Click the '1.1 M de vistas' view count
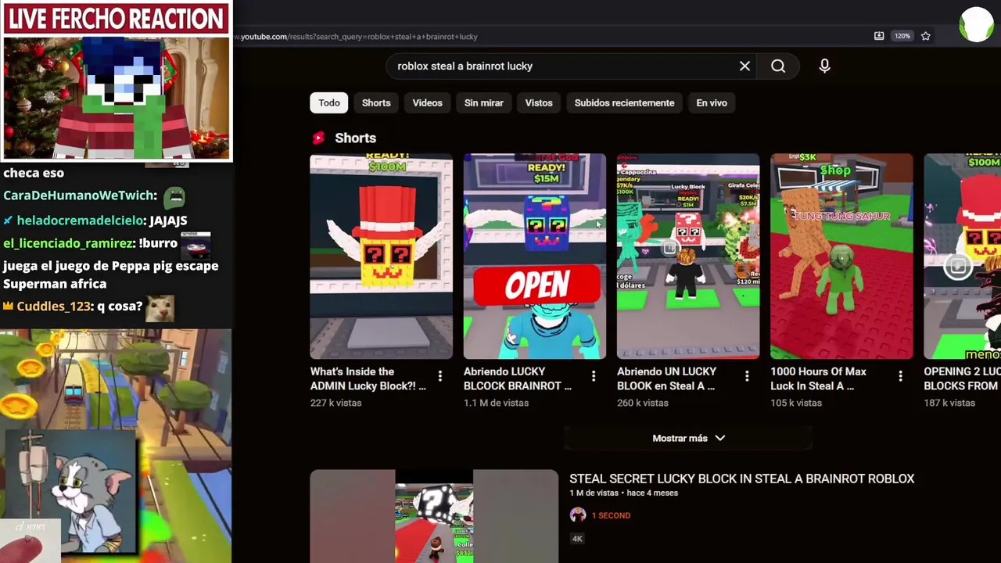1001x563 pixels. (x=497, y=403)
